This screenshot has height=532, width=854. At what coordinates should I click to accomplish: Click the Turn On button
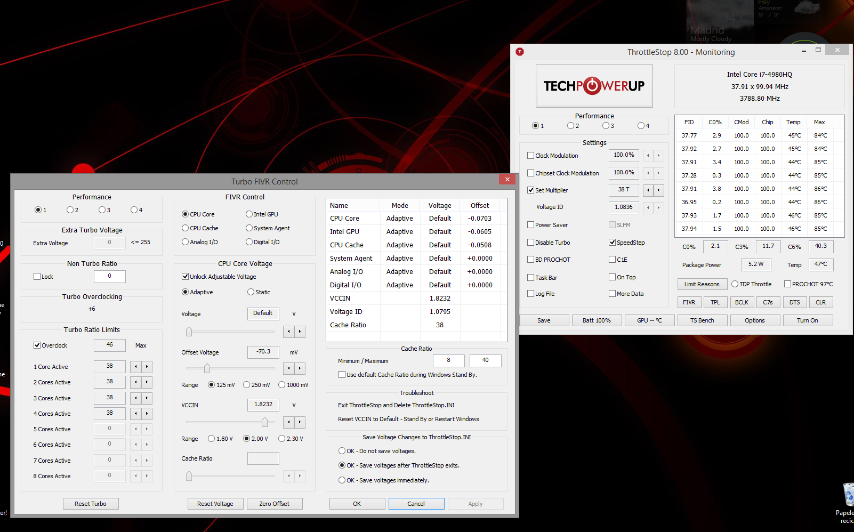808,320
